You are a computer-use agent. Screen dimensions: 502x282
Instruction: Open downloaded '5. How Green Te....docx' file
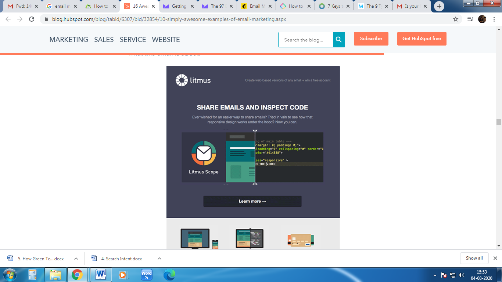[x=36, y=258]
